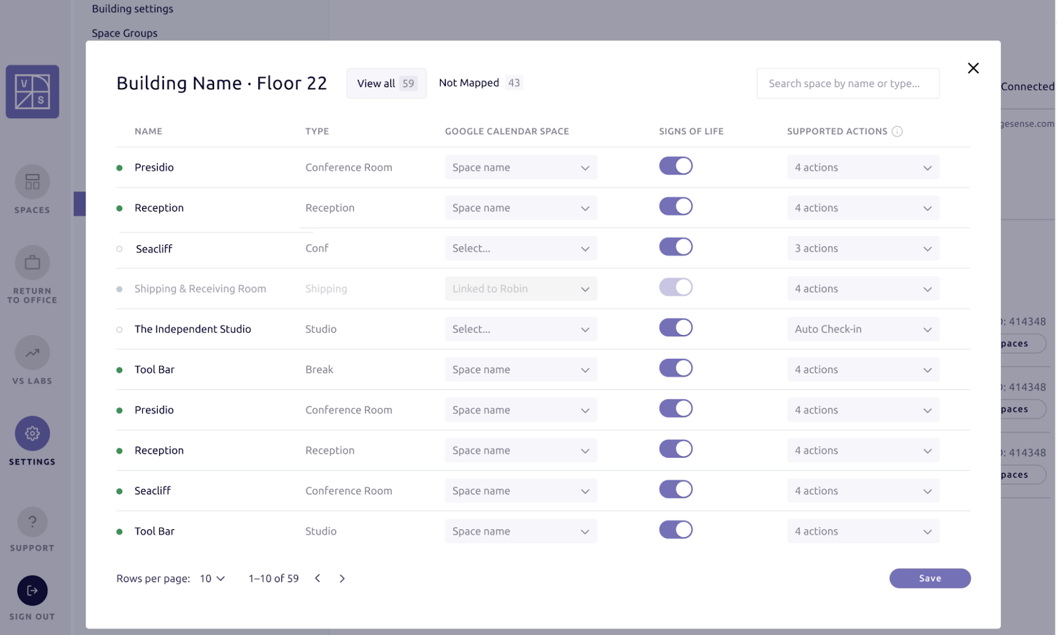Expand the Auto Check-in actions dropdown

863,329
